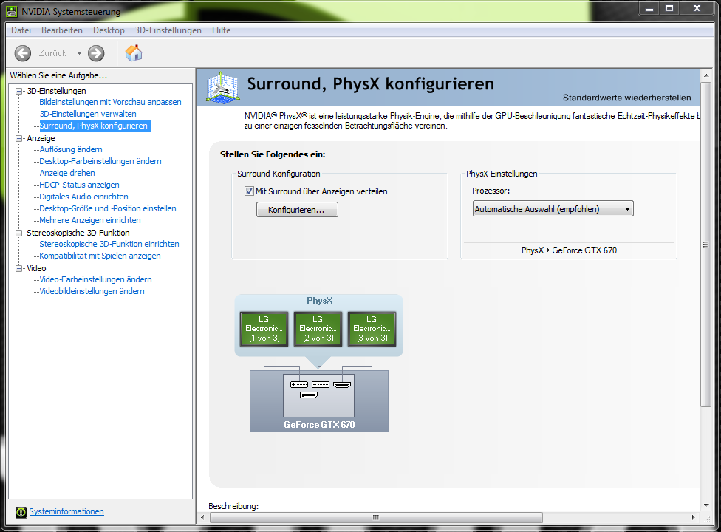Open Kompatibilität mit Spielen anzeigen

click(x=100, y=256)
